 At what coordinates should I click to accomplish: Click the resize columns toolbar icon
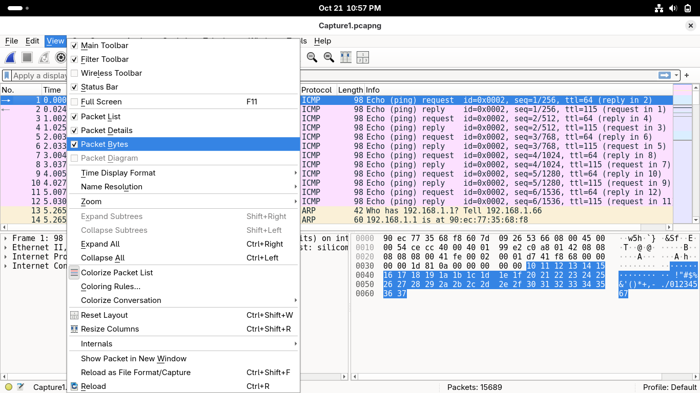tap(346, 57)
